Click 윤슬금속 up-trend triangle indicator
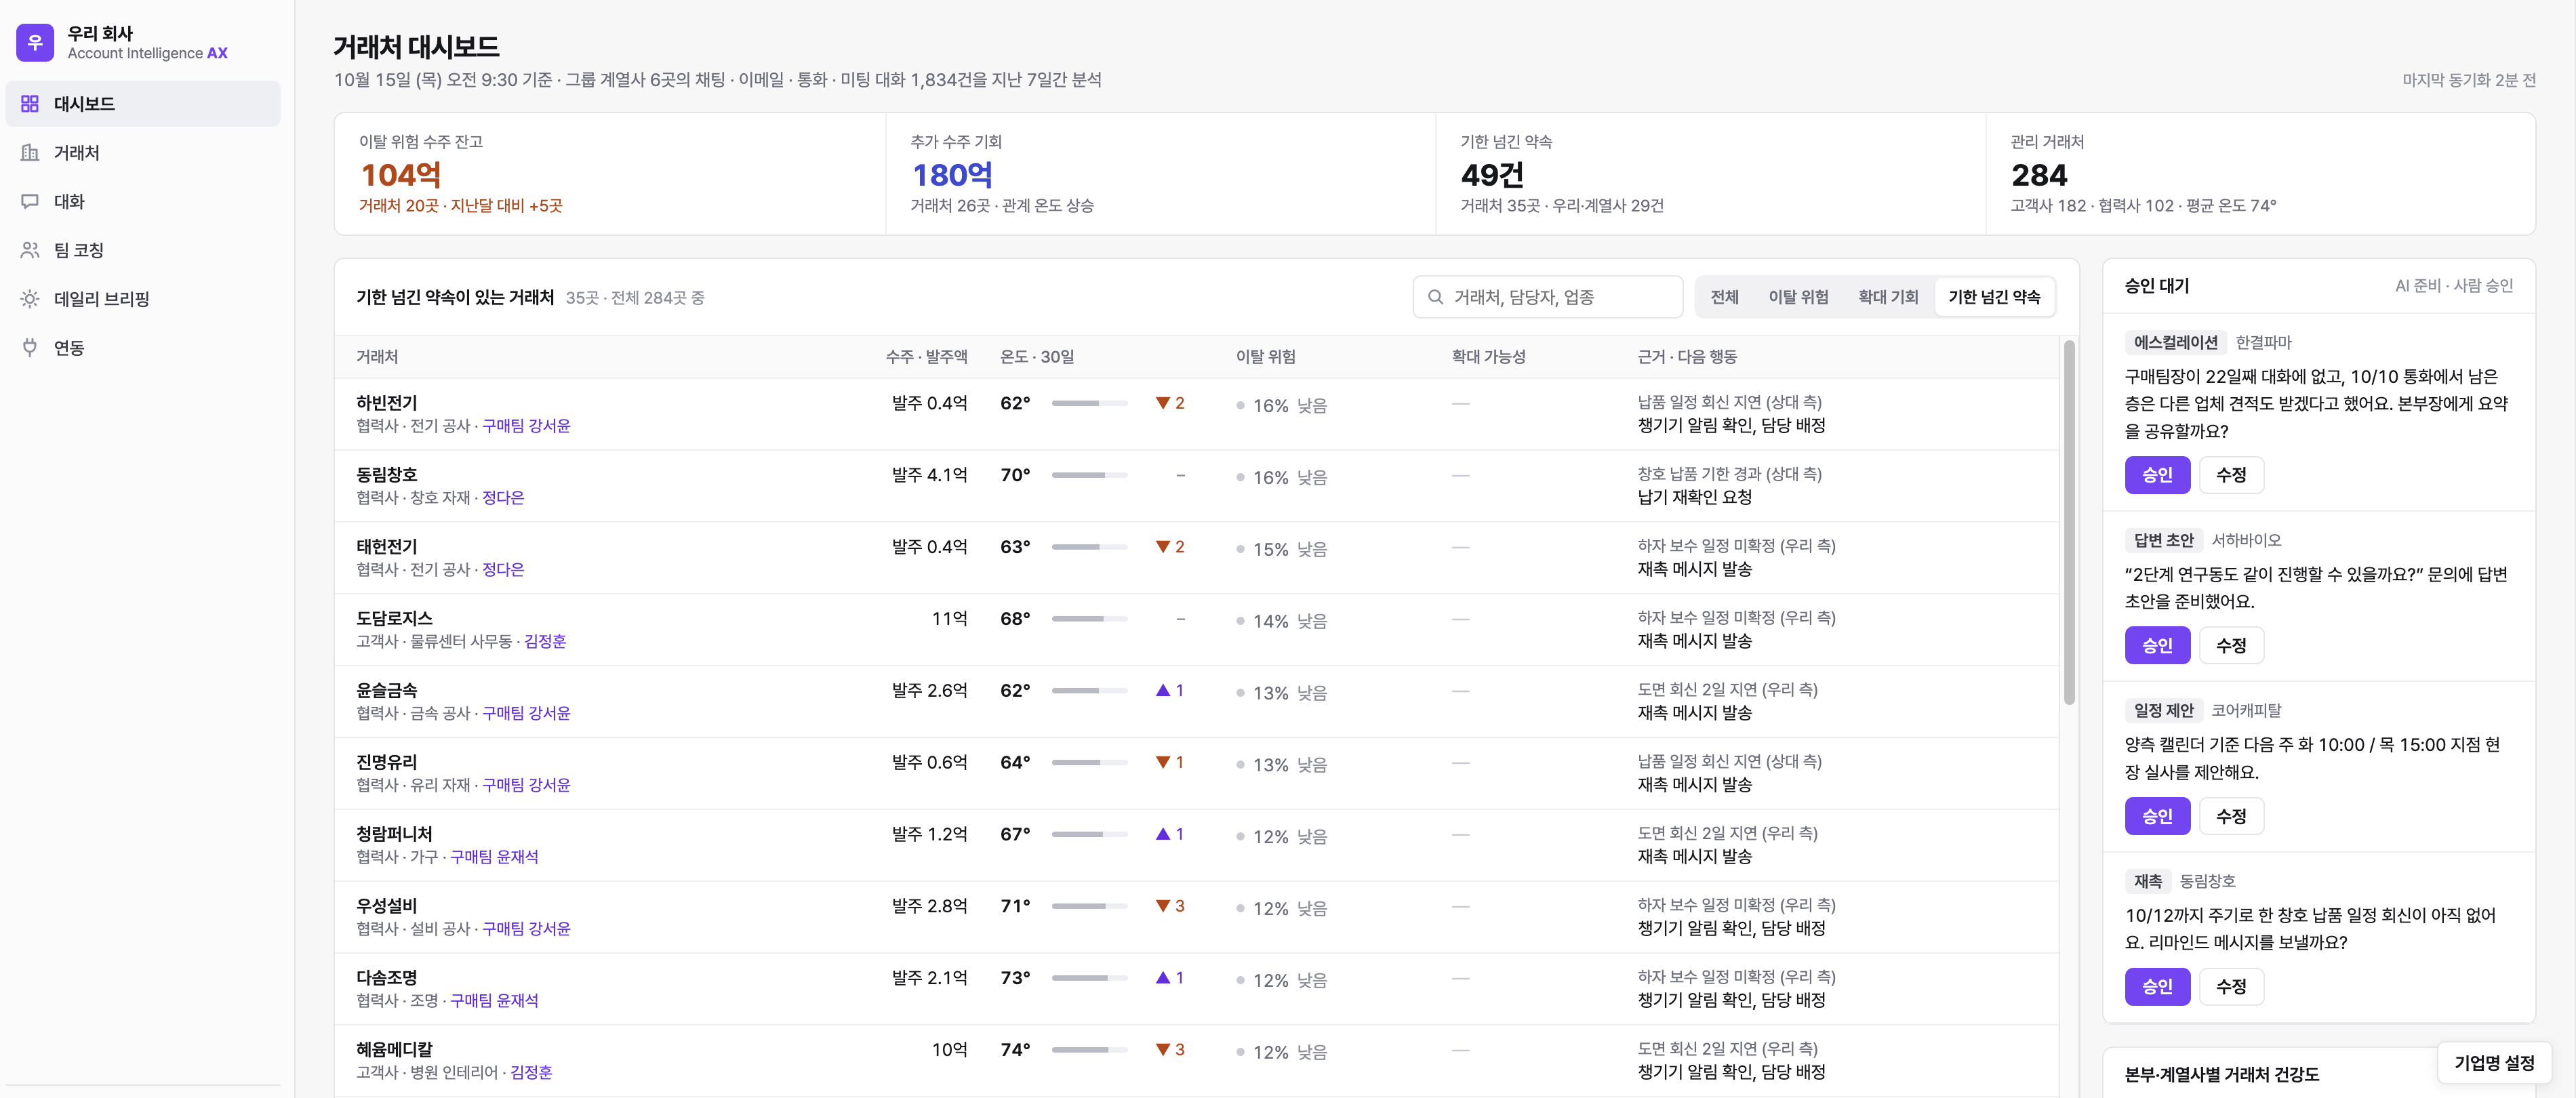 [1163, 690]
